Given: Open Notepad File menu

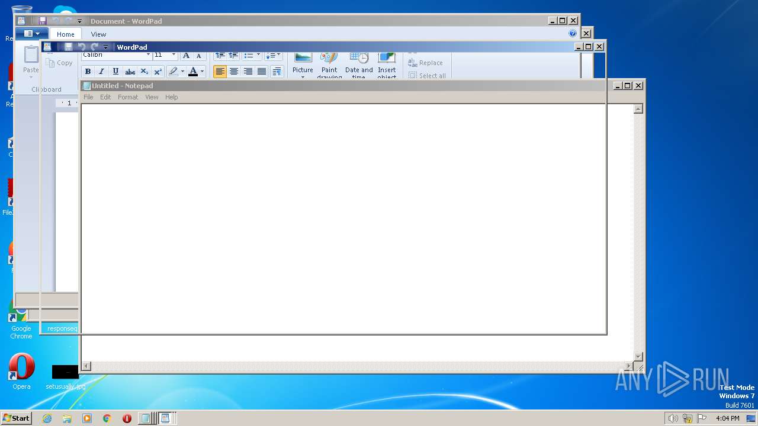Looking at the screenshot, I should [88, 97].
